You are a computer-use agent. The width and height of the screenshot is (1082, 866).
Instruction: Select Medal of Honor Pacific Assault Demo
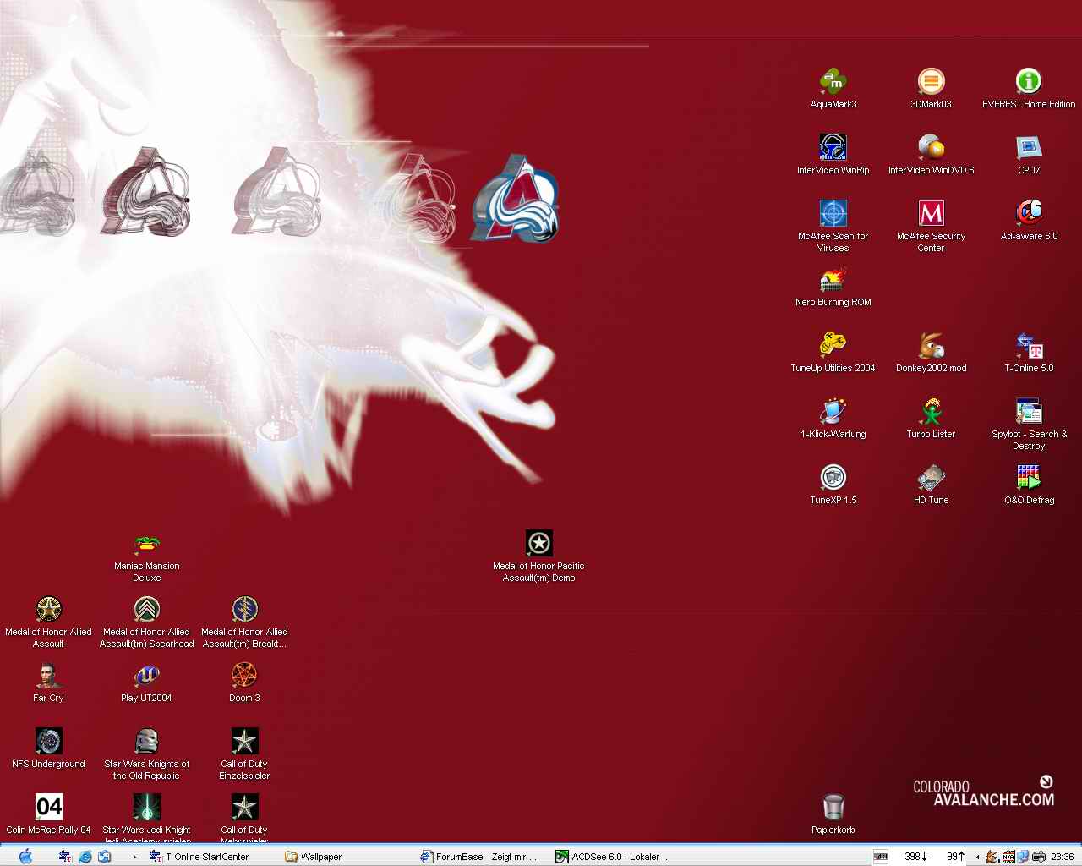pyautogui.click(x=538, y=543)
